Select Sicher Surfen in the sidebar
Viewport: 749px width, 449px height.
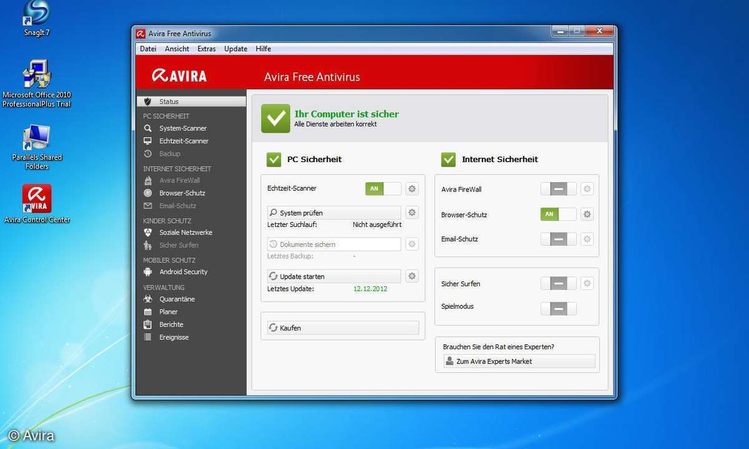point(179,245)
